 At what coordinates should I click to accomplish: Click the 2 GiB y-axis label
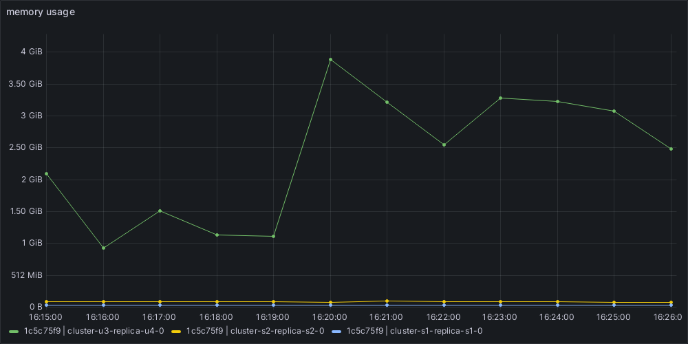pos(31,180)
